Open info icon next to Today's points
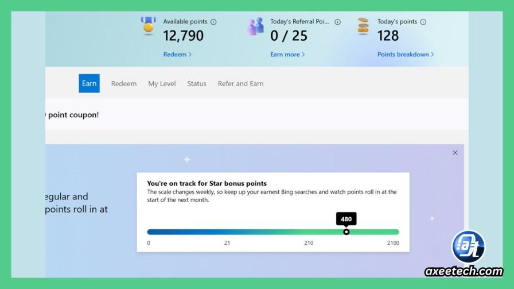The image size is (514, 289). tap(423, 22)
